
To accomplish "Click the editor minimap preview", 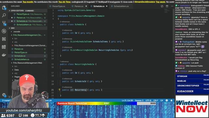I will (x=166, y=11).
